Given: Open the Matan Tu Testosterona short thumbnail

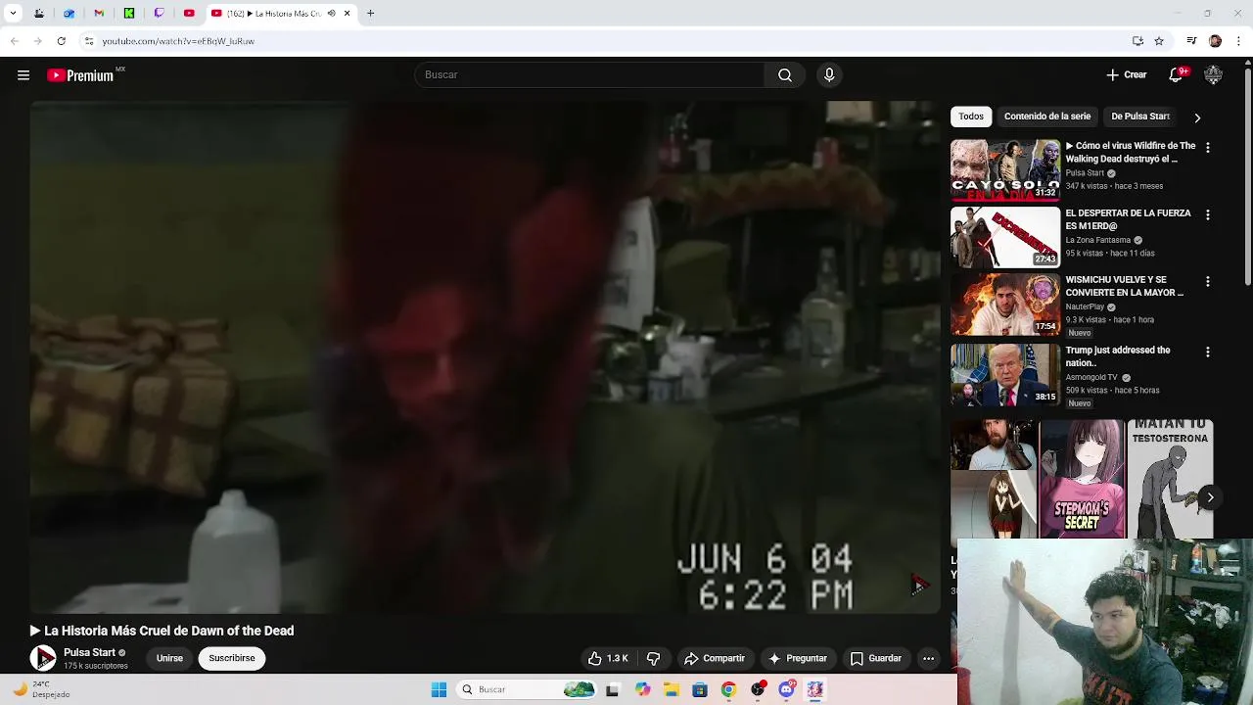Looking at the screenshot, I should pos(1170,479).
